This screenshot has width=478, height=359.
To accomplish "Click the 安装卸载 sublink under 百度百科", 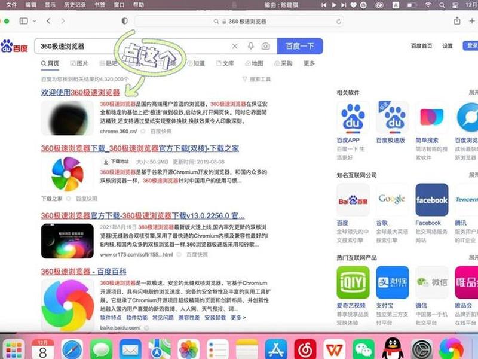I will [215, 318].
